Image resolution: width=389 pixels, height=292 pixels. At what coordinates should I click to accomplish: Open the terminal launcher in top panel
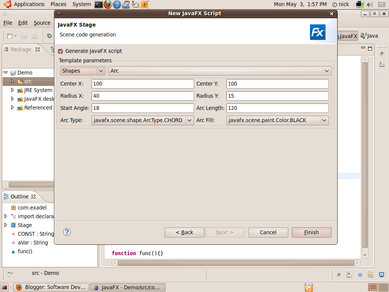[98, 5]
